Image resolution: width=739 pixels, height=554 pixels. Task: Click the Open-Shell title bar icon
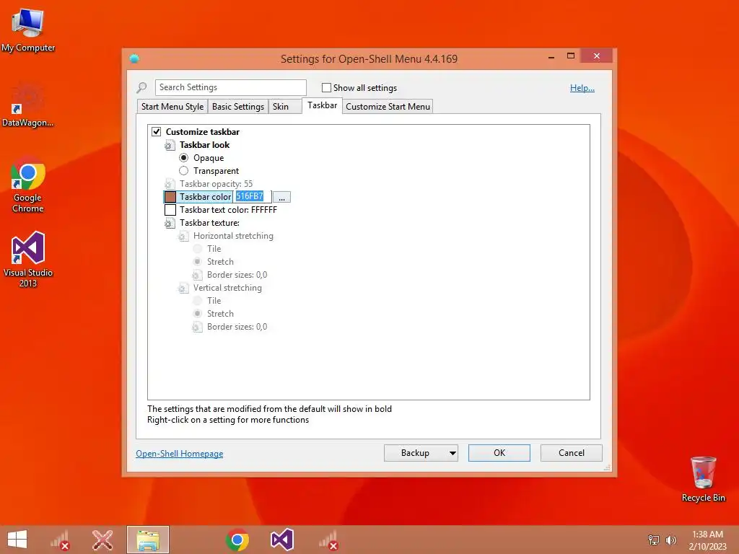click(x=134, y=58)
